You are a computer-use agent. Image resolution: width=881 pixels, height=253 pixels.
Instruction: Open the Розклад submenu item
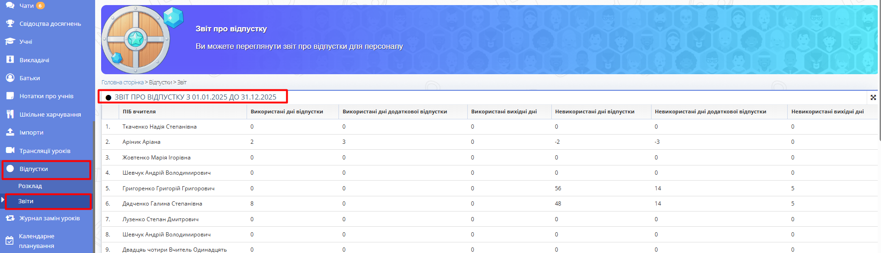point(30,186)
